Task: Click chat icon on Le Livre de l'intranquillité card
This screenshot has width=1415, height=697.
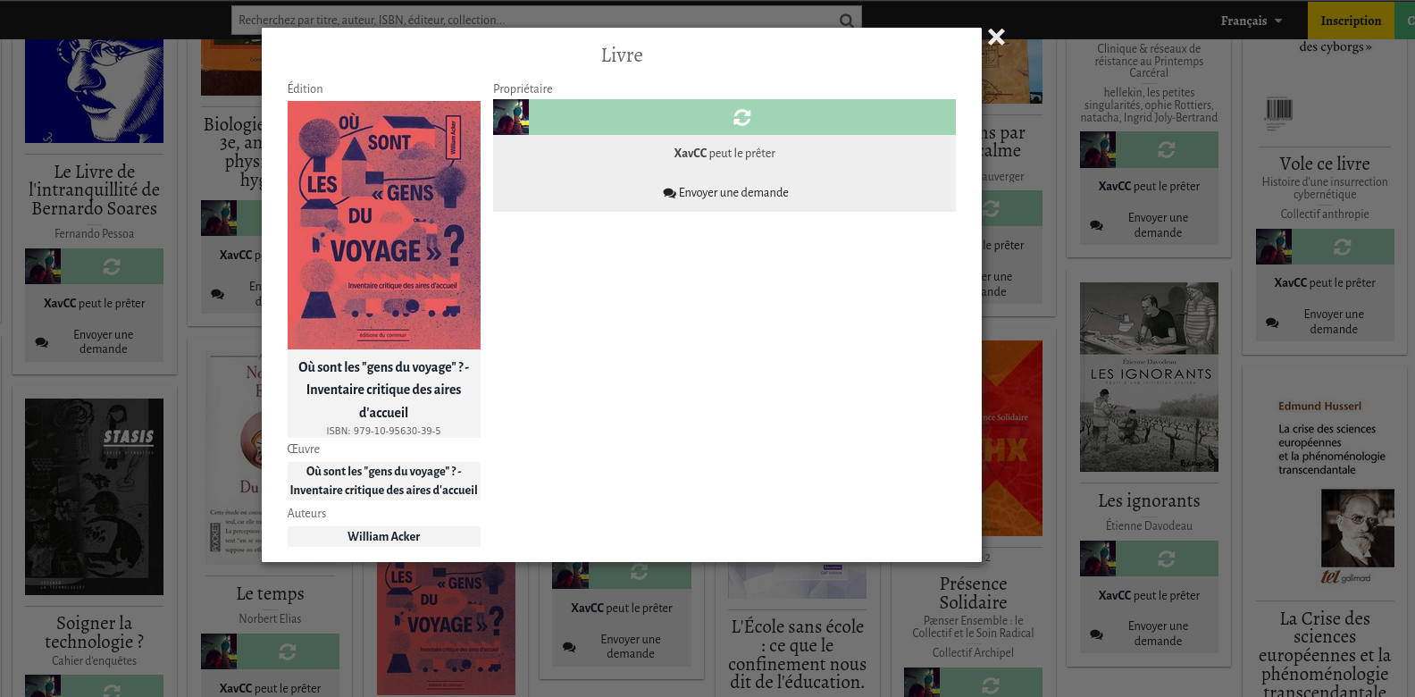Action: pyautogui.click(x=41, y=342)
